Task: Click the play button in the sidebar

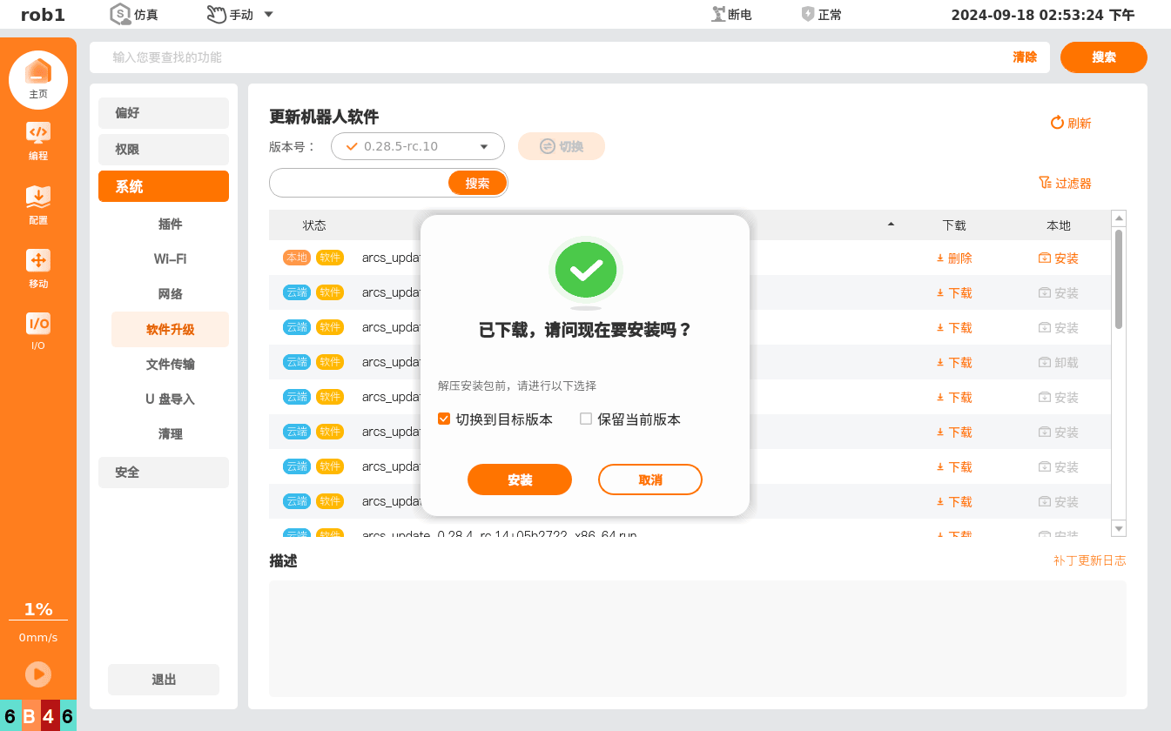Action: [38, 674]
